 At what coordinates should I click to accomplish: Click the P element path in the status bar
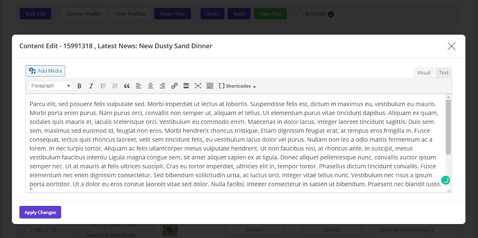point(31,190)
